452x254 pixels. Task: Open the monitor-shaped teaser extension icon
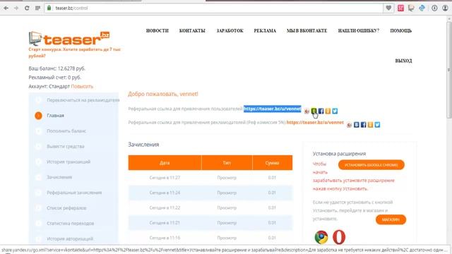(x=411, y=8)
